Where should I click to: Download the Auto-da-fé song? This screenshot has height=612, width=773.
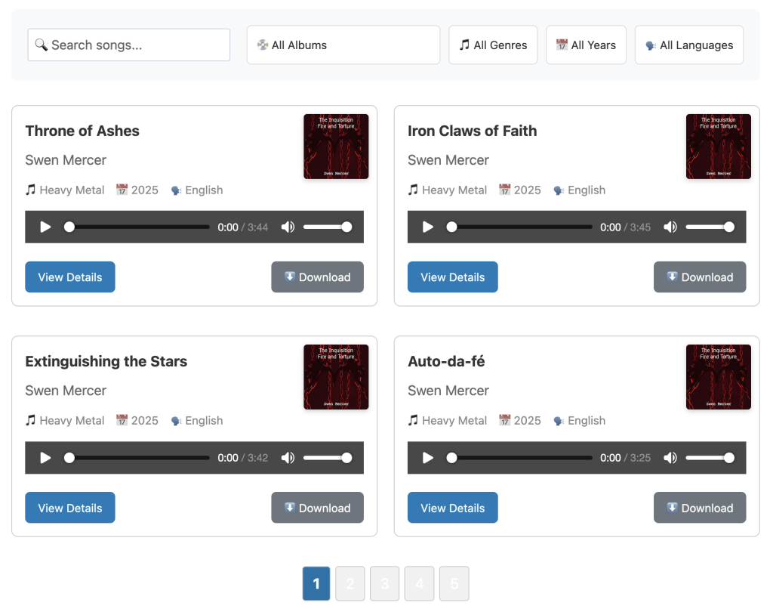[699, 508]
